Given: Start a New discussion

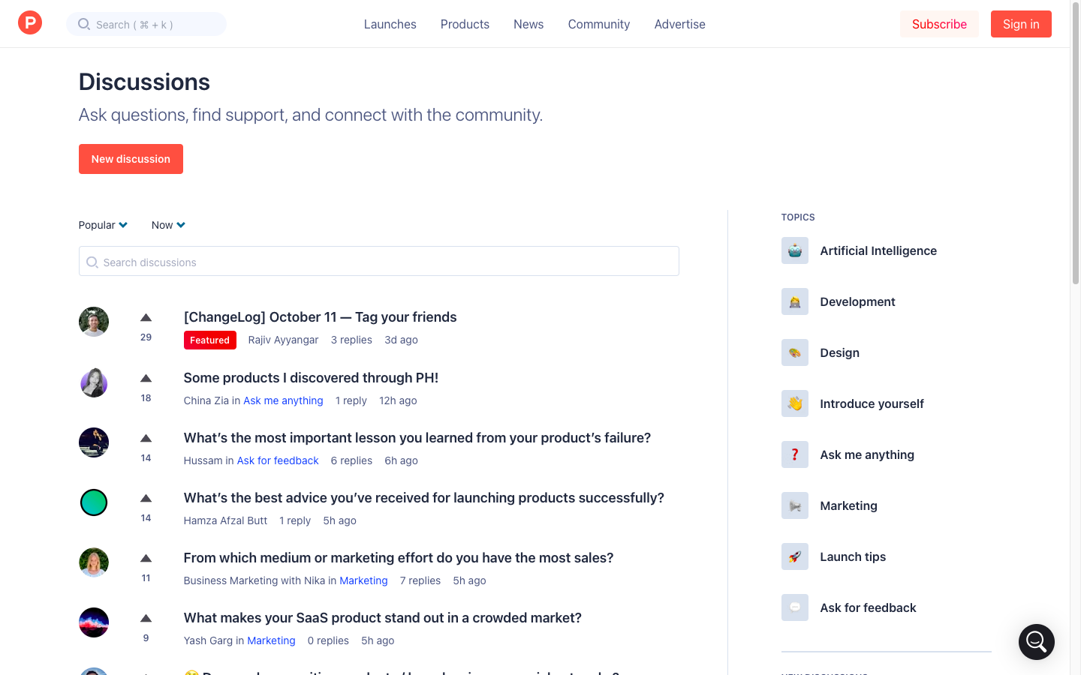Looking at the screenshot, I should pyautogui.click(x=131, y=159).
